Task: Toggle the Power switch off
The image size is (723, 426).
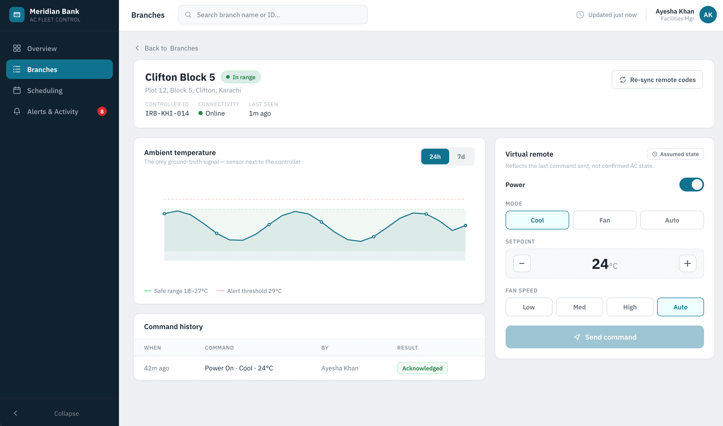Action: (691, 185)
